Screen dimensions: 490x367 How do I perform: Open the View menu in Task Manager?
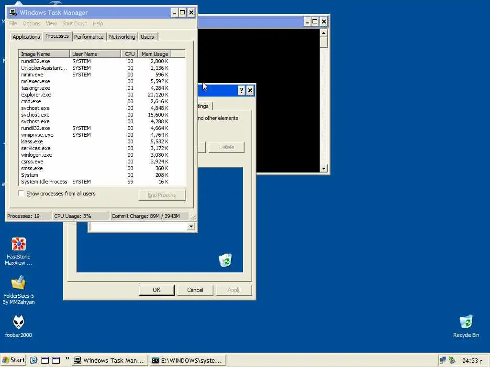pyautogui.click(x=51, y=23)
